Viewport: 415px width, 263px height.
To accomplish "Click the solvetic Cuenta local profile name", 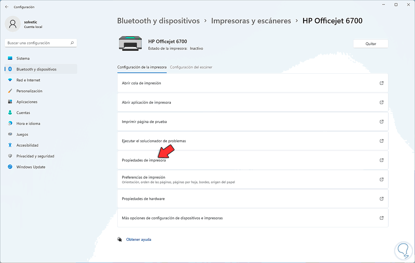I will (33, 24).
